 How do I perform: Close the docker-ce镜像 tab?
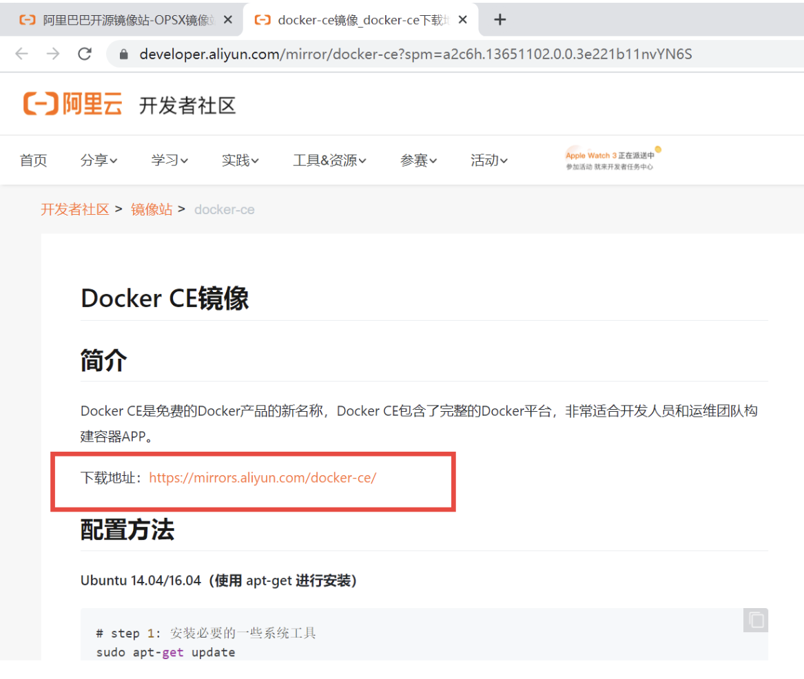point(462,19)
